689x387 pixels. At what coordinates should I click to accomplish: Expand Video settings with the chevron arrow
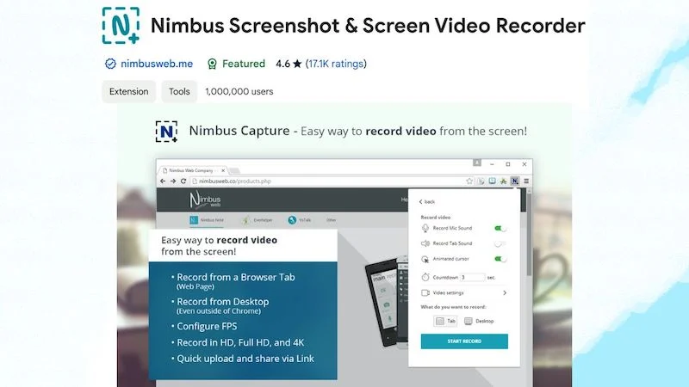(x=505, y=292)
